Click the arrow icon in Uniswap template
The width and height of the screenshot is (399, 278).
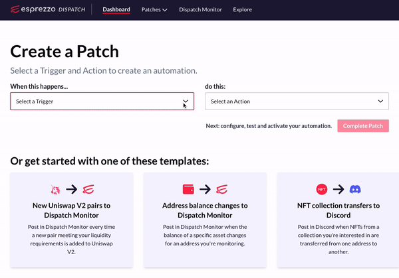pos(72,189)
